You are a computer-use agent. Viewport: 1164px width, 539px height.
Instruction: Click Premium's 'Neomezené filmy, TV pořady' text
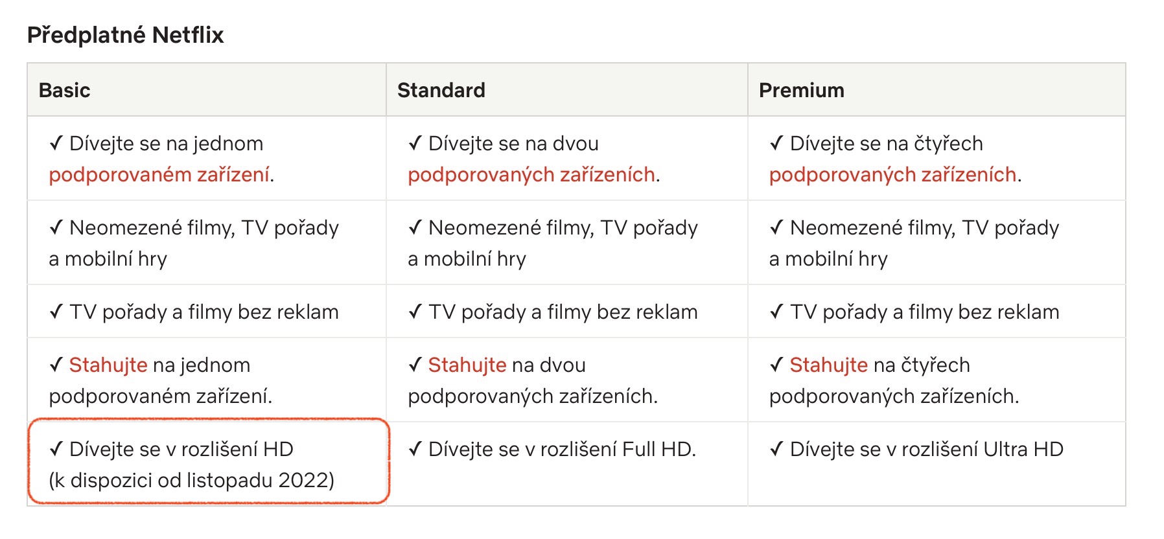click(924, 228)
